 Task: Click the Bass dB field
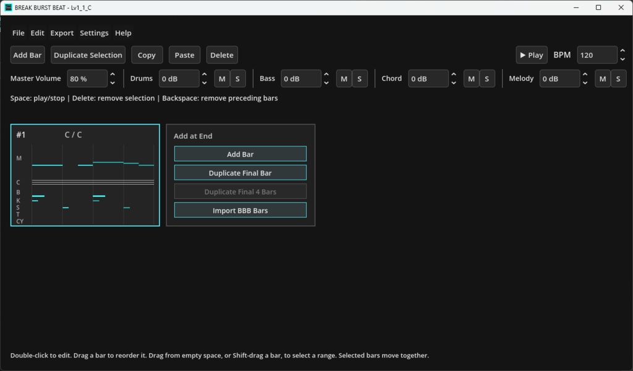click(x=301, y=78)
